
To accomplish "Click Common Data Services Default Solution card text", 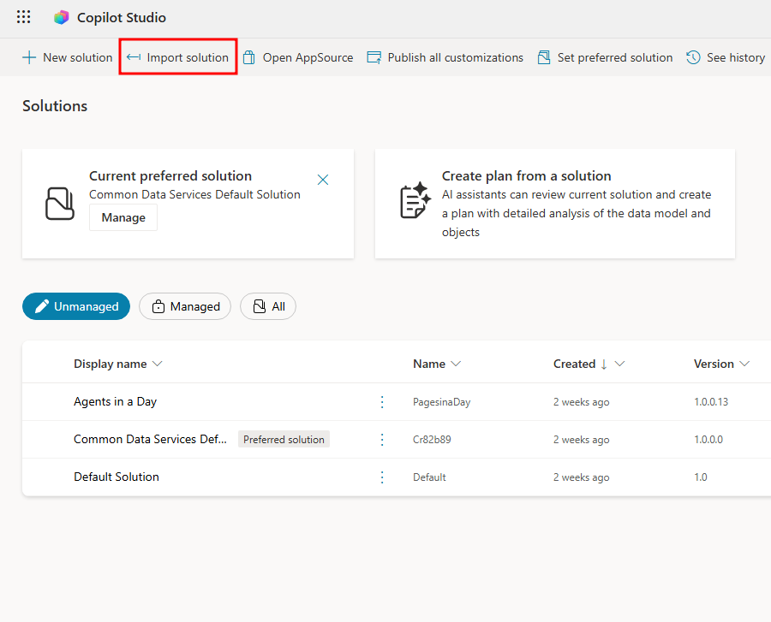I will point(194,194).
